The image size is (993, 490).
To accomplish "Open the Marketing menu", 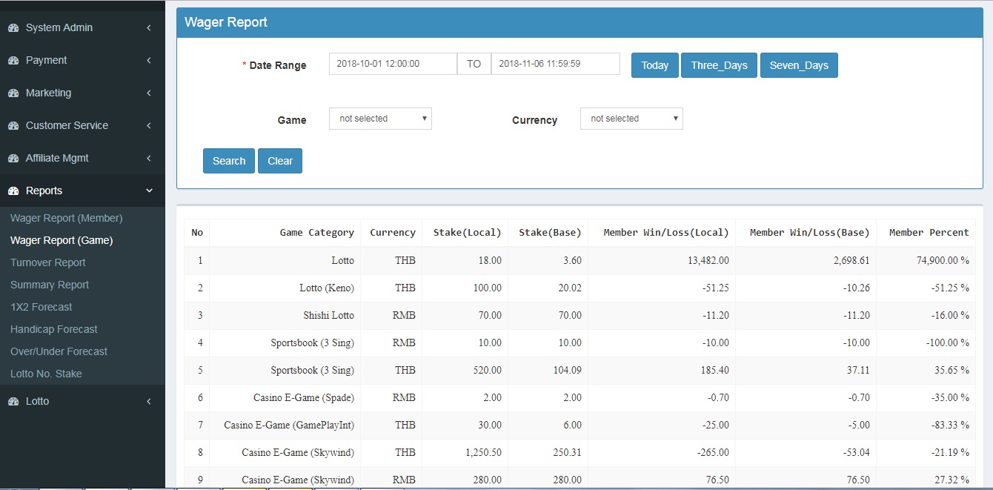I will (x=82, y=93).
